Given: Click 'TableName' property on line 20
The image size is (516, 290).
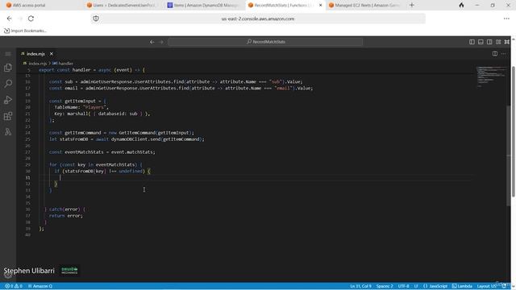Looking at the screenshot, I should tap(65, 107).
